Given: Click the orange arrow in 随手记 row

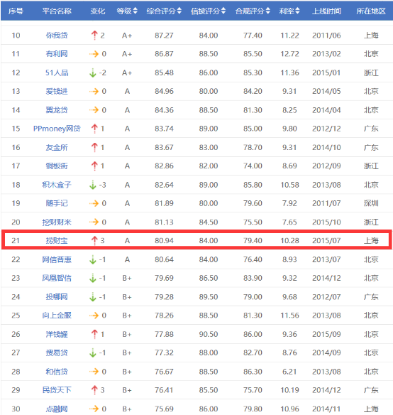Looking at the screenshot, I should tap(94, 203).
